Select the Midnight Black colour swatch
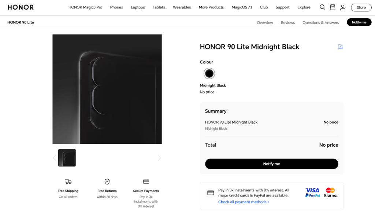Image resolution: width=375 pixels, height=216 pixels. click(x=209, y=73)
